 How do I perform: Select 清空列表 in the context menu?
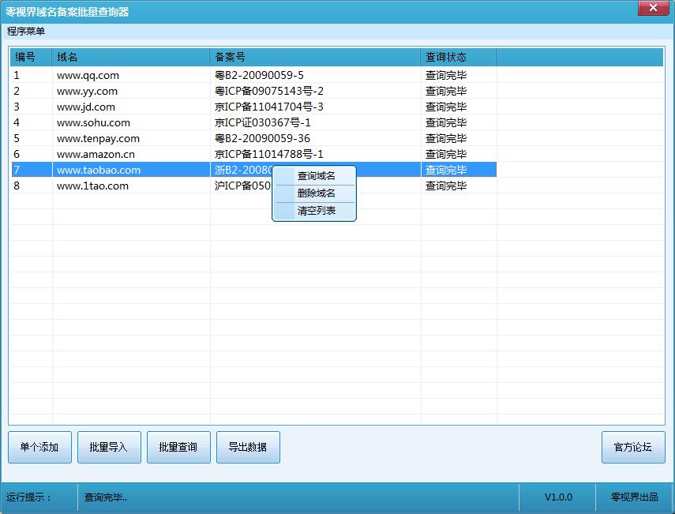click(316, 211)
